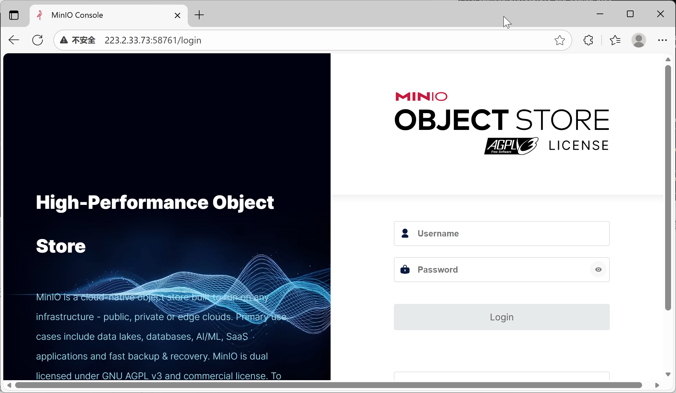Refresh the MinIO login page
The width and height of the screenshot is (676, 393).
pyautogui.click(x=37, y=40)
